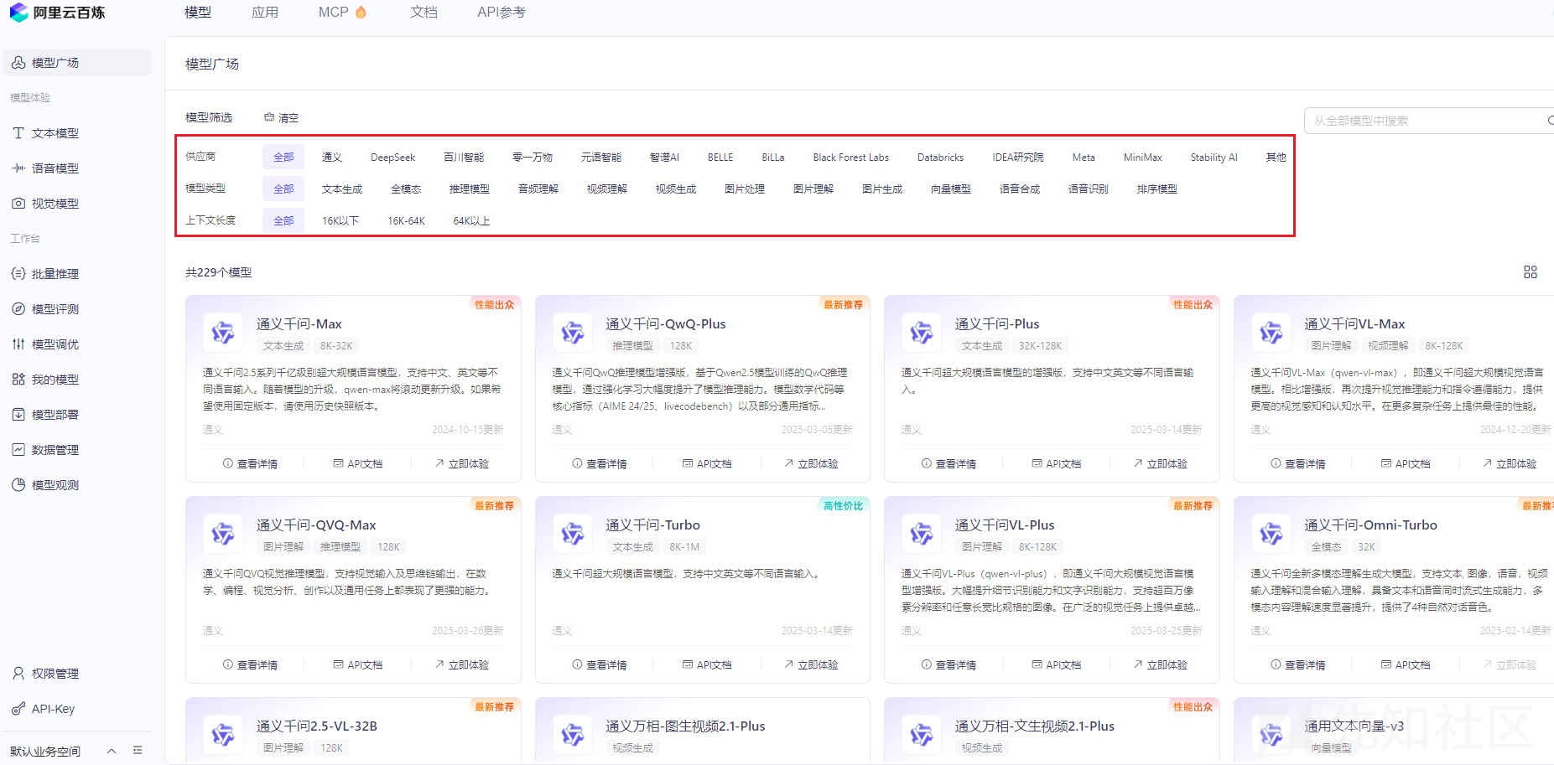Open 批量推理 in sidebar
Screen dimensions: 1554x765
point(55,274)
